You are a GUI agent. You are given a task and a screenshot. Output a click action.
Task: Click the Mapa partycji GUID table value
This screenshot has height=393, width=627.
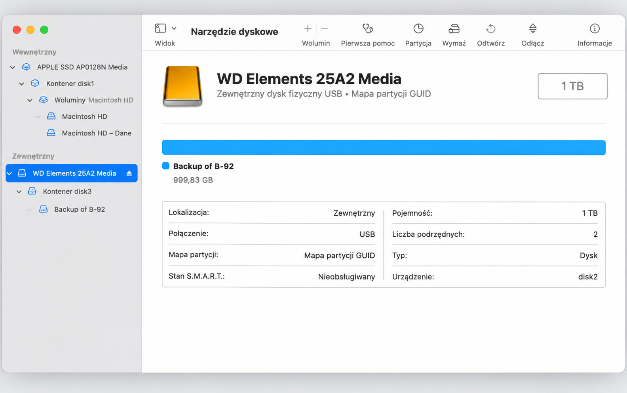pos(340,255)
